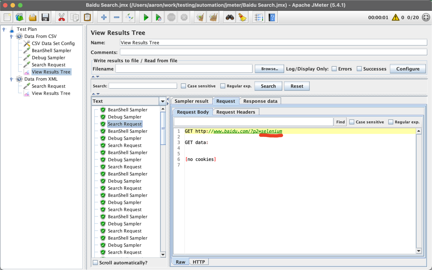This screenshot has height=270, width=432.
Task: Click the www.baidu.com request URL link
Action: 248,131
